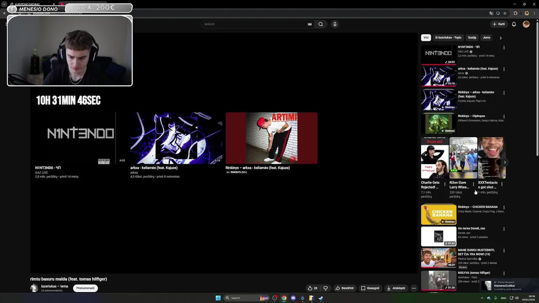This screenshot has height=303, width=539.
Task: Select the Susiję filter chip
Action: tap(472, 37)
